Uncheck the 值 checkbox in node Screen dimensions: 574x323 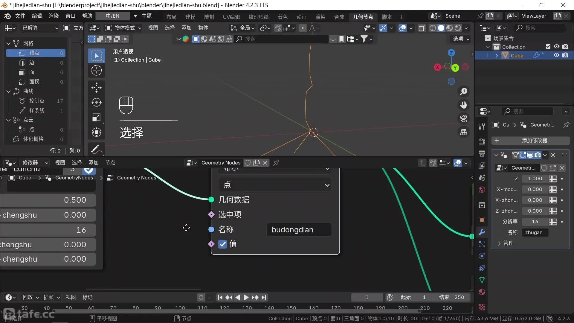(222, 244)
